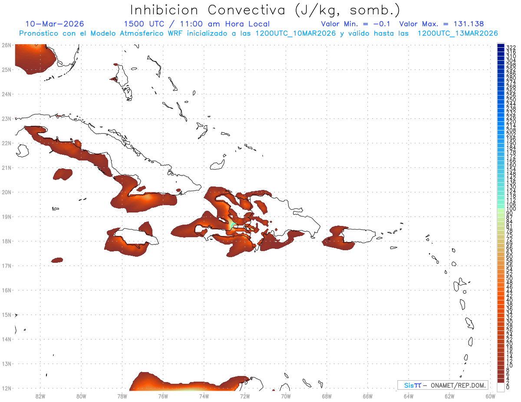Click the '12N' latitude label

point(6,388)
